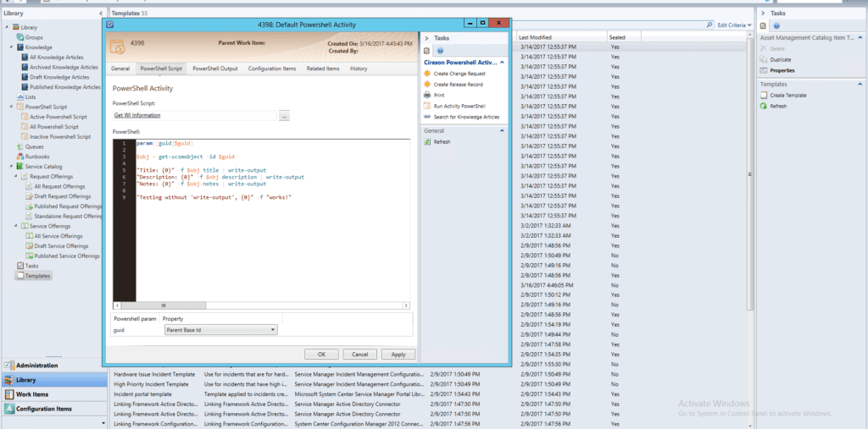
Task: Select the Incident portal template row
Action: pyautogui.click(x=431, y=394)
